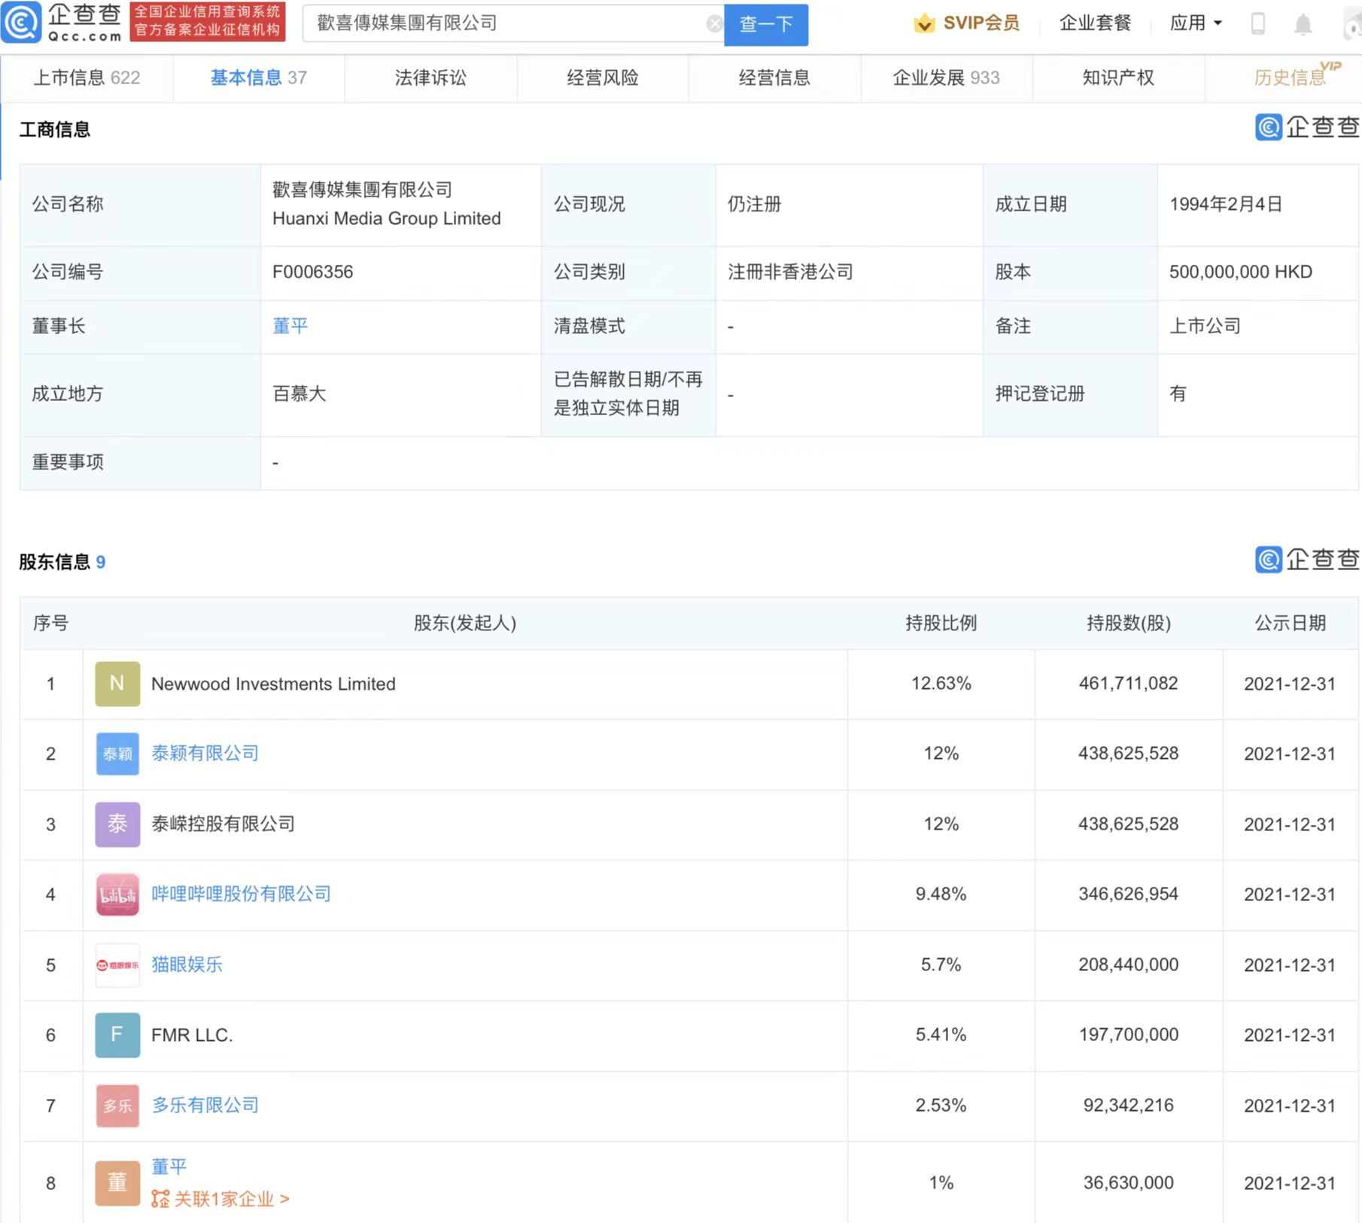Image resolution: width=1362 pixels, height=1223 pixels.
Task: Switch to the 经营风险 tab
Action: (x=602, y=77)
